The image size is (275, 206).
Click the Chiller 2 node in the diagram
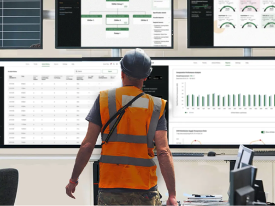(118, 20)
